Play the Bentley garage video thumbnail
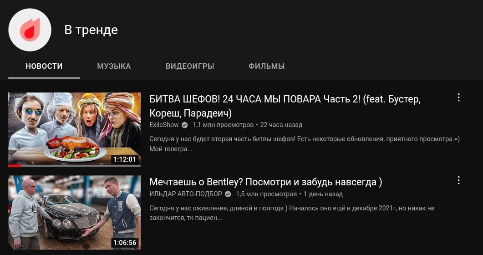This screenshot has width=483, height=255. coord(75,213)
